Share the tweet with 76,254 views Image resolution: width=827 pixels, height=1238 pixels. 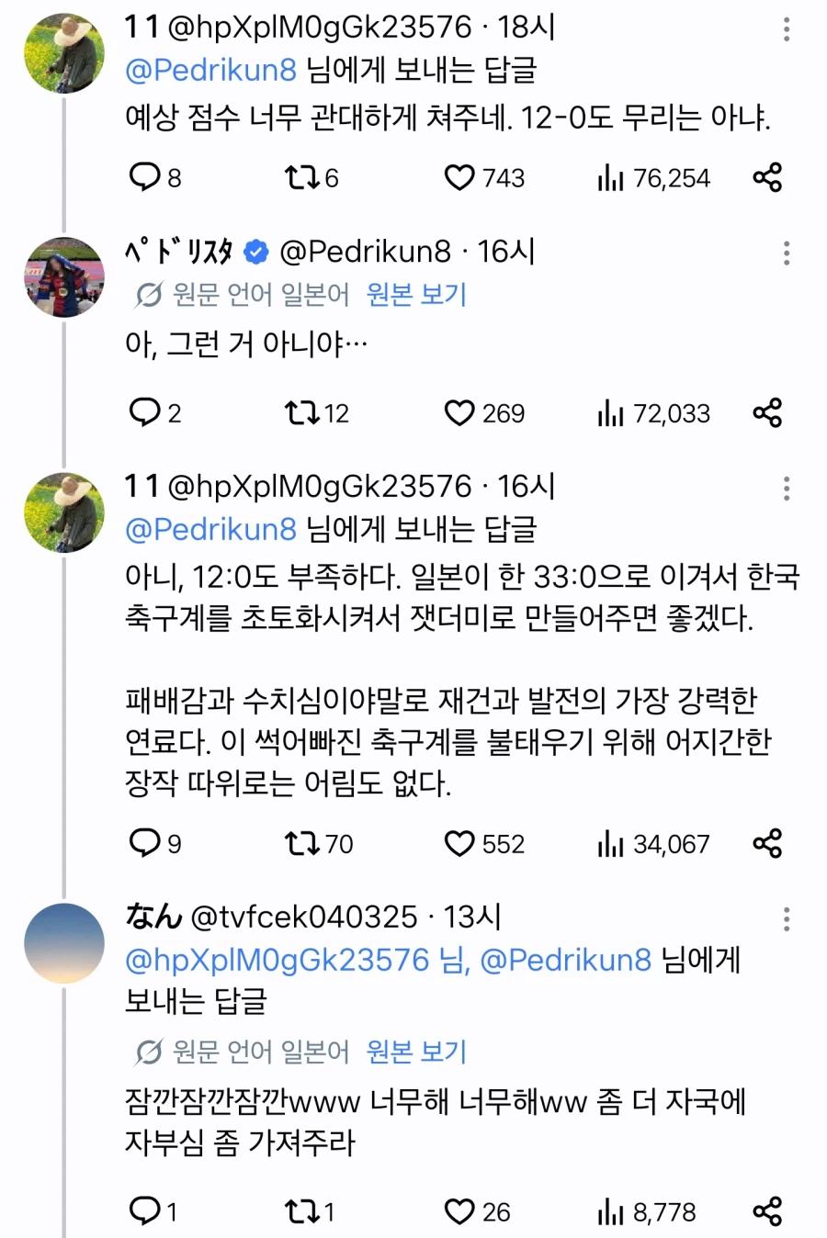767,177
